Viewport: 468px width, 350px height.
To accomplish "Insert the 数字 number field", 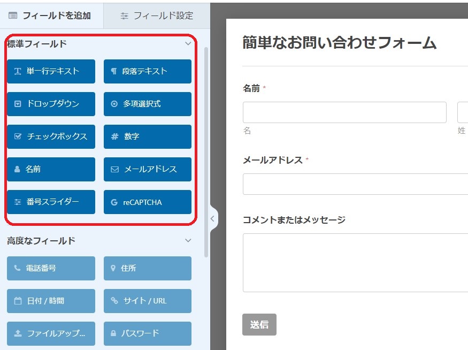I will pyautogui.click(x=148, y=136).
